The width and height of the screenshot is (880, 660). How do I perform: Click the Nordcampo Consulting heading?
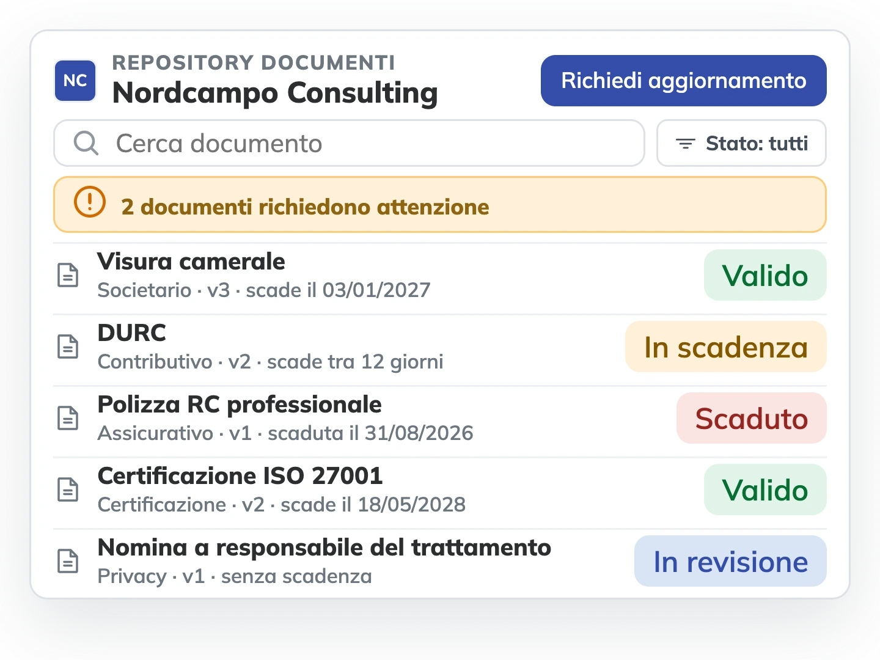point(275,93)
